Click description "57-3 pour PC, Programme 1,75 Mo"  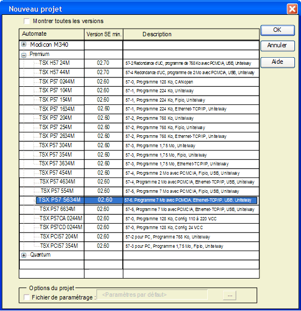(174, 246)
